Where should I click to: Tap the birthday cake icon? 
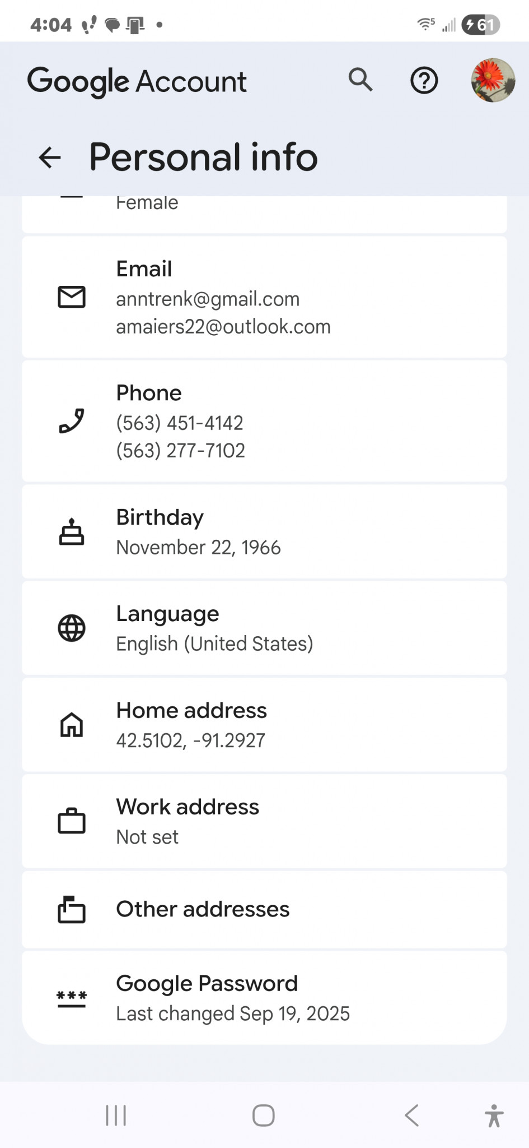click(72, 531)
